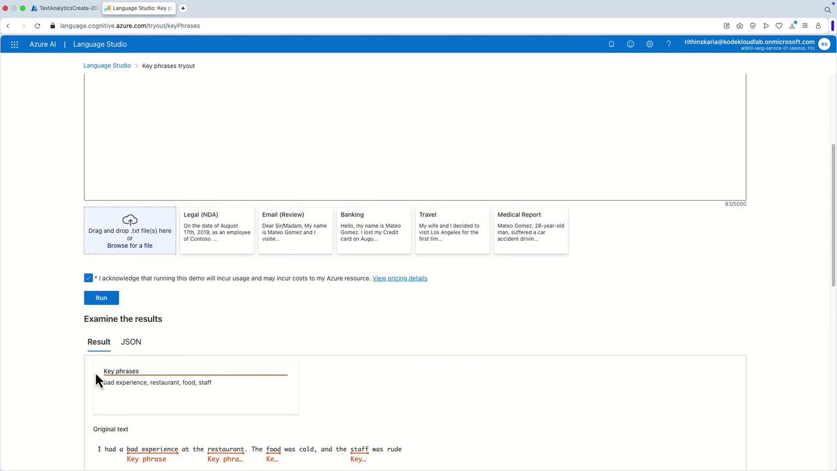Click highlighted word "staff" in original text
This screenshot has width=837, height=471.
coord(360,449)
